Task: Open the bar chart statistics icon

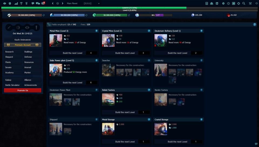Action: tap(16, 3)
